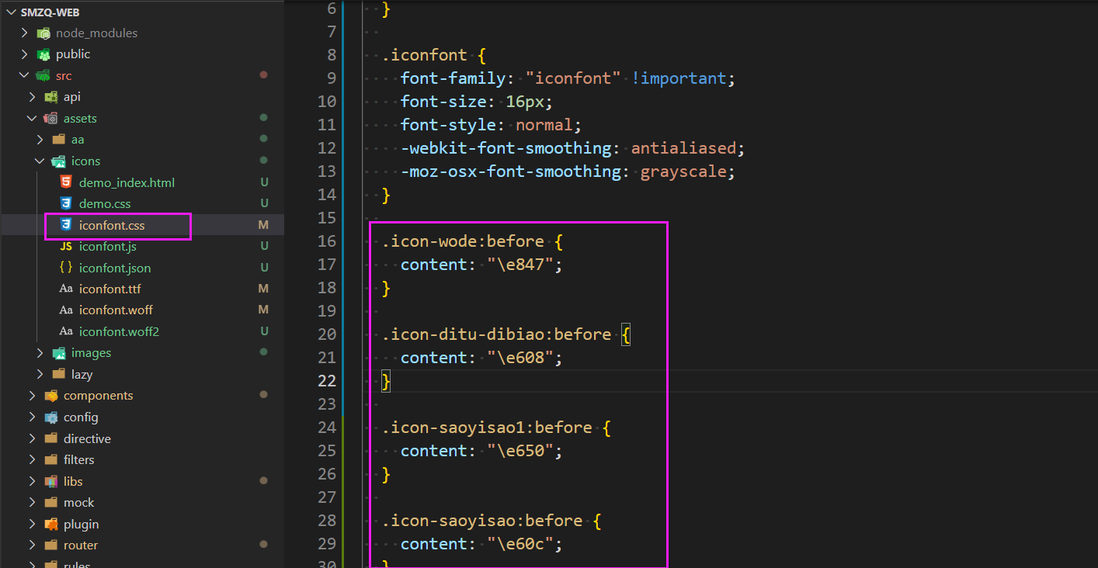Select the filters folder row

click(142, 460)
